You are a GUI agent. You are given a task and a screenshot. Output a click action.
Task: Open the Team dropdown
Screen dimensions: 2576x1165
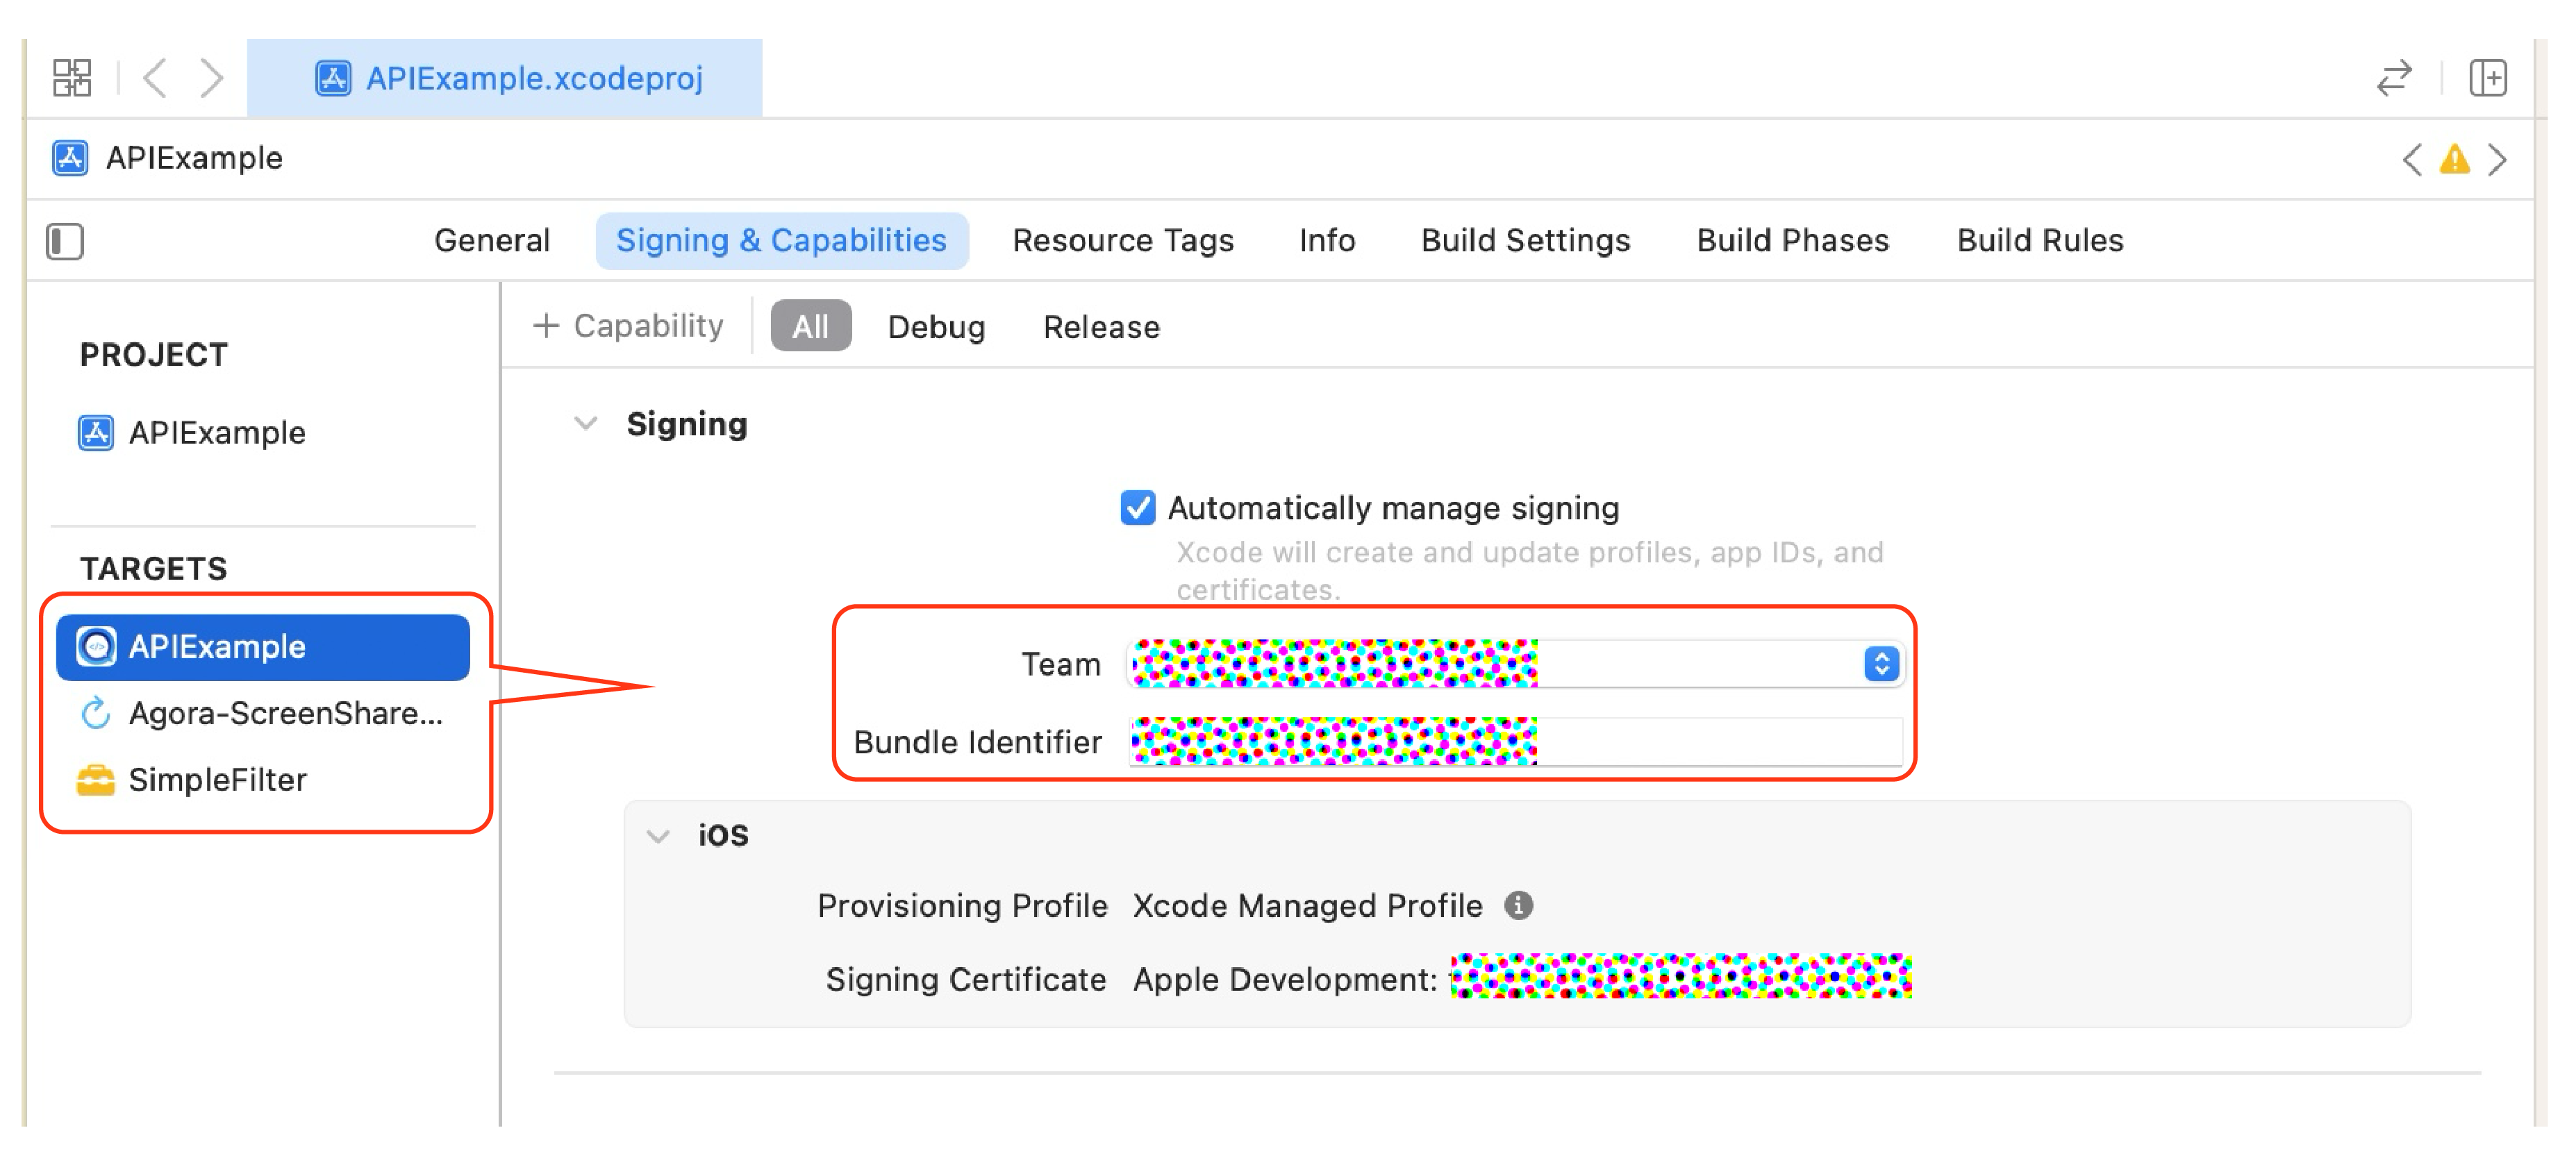(1515, 664)
